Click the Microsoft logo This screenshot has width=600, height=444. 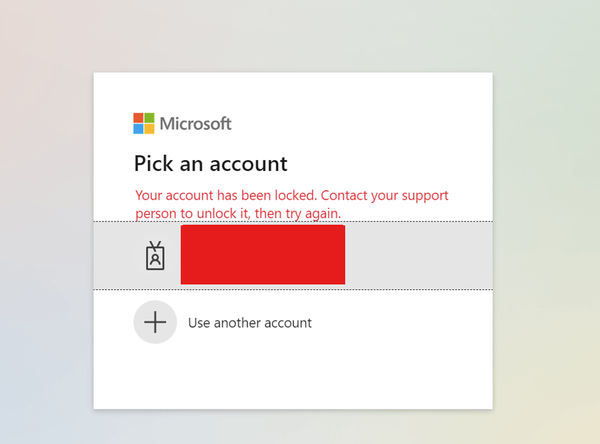[x=182, y=123]
